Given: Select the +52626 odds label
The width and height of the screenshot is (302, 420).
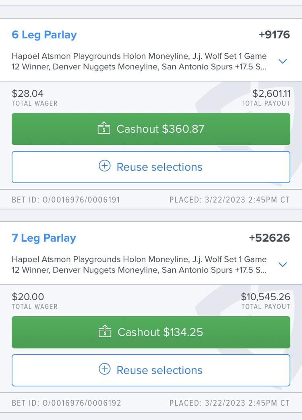Looking at the screenshot, I should [269, 238].
